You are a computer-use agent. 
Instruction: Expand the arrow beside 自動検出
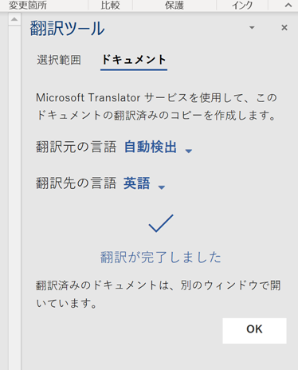coord(189,151)
